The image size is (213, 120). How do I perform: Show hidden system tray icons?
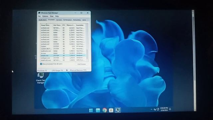(x=151, y=109)
